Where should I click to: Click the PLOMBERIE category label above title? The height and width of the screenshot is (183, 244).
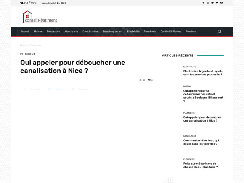tap(28, 54)
